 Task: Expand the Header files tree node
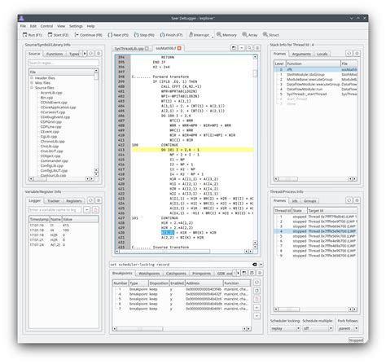click(32, 78)
